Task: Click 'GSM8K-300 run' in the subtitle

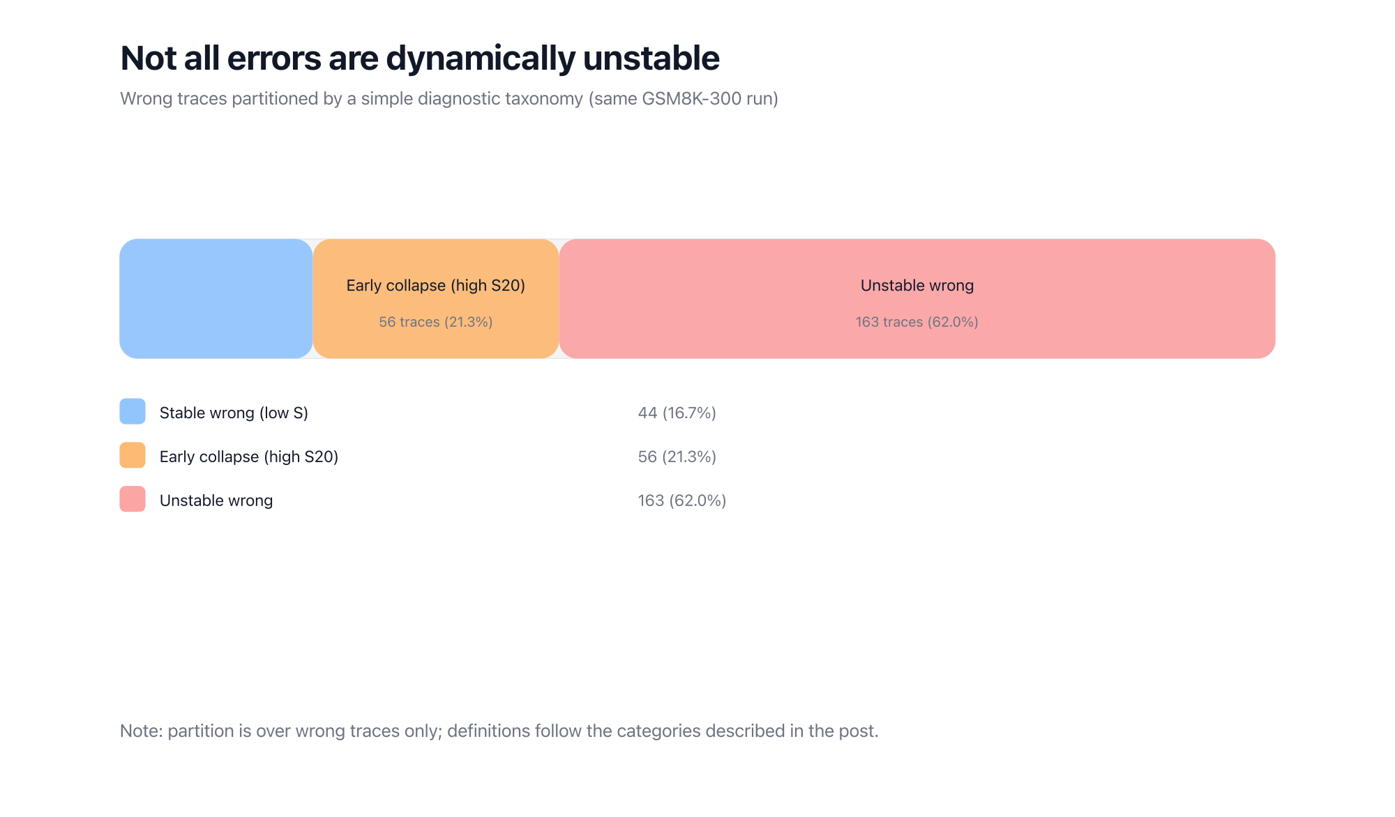Action: (x=706, y=98)
